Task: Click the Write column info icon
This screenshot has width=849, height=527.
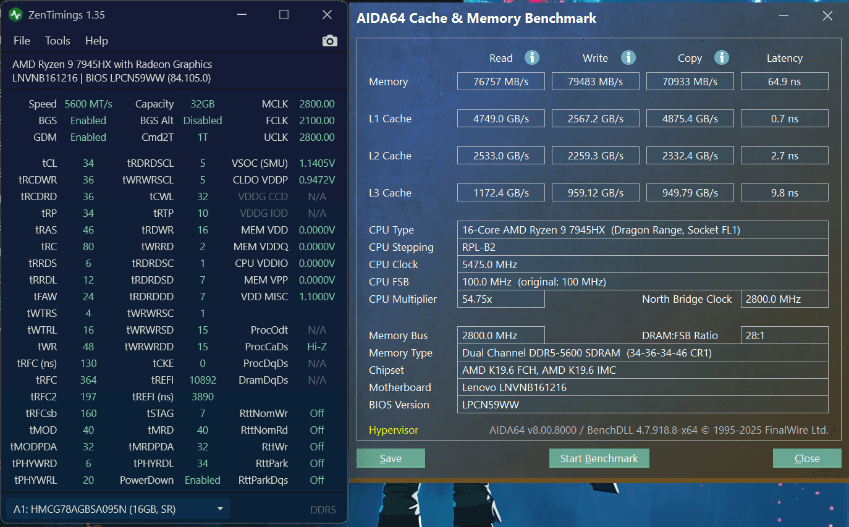Action: (x=628, y=57)
